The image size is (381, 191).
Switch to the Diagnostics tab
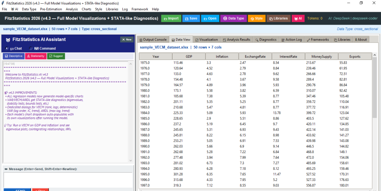click(266, 39)
